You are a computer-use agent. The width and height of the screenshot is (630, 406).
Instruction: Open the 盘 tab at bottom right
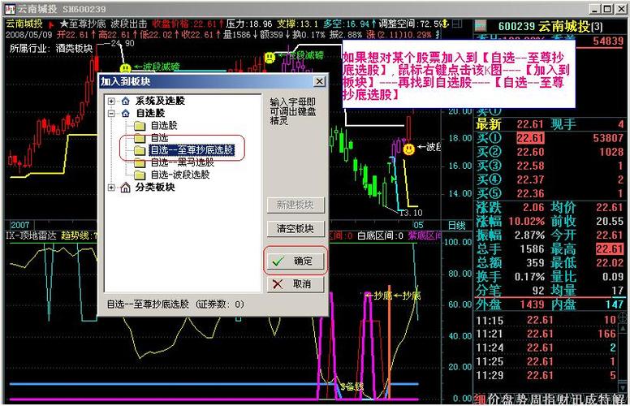507,400
